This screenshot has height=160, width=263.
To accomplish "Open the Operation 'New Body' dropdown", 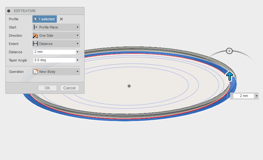I will pos(56,72).
